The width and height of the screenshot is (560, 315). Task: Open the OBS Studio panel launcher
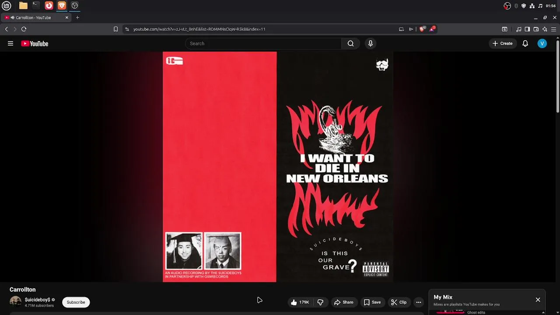tap(75, 6)
